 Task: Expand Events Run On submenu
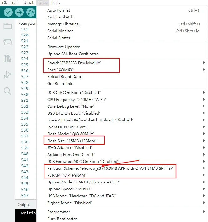pyautogui.click(x=122, y=127)
